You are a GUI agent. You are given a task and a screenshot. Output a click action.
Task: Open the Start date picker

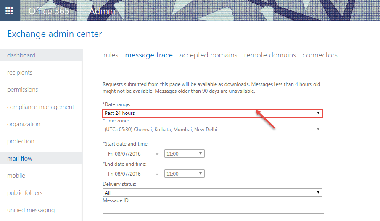132,154
